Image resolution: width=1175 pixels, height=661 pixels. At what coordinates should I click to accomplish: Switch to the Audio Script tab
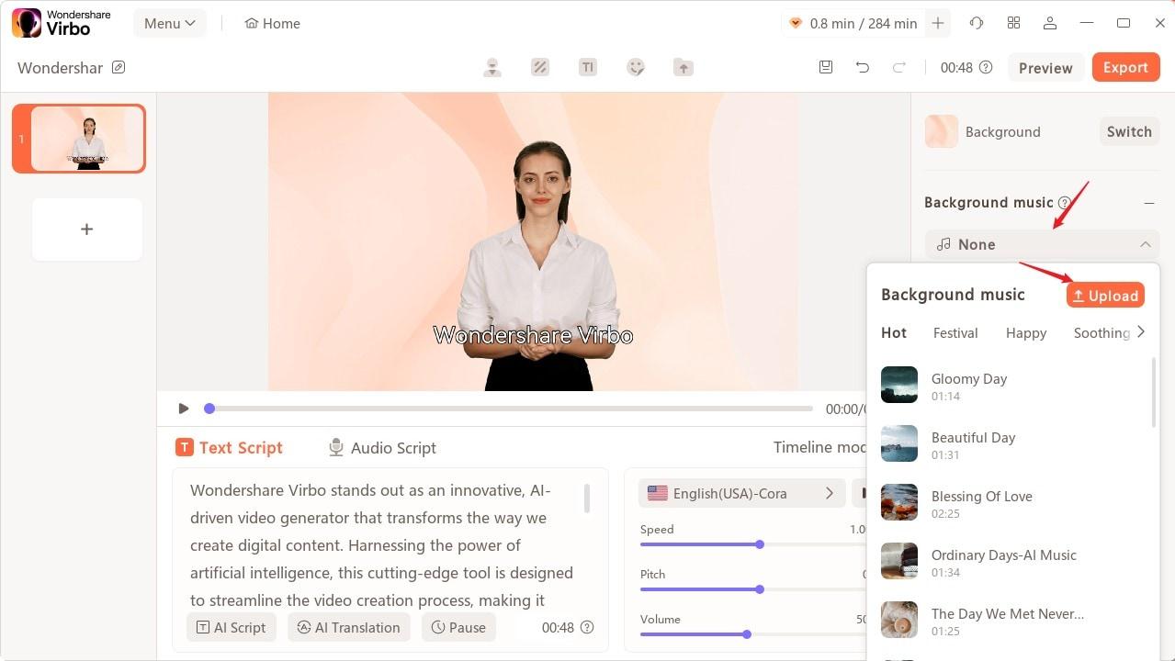pos(382,448)
